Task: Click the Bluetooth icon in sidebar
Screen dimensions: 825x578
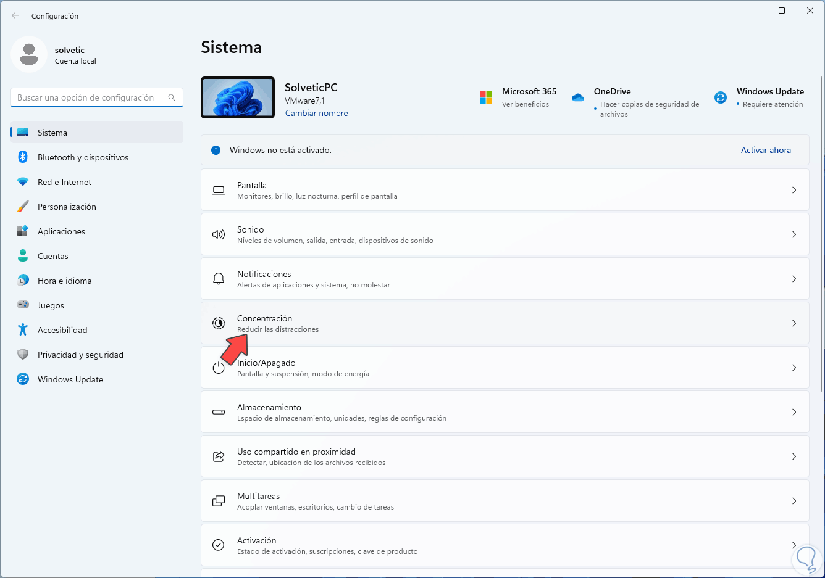Action: tap(23, 157)
